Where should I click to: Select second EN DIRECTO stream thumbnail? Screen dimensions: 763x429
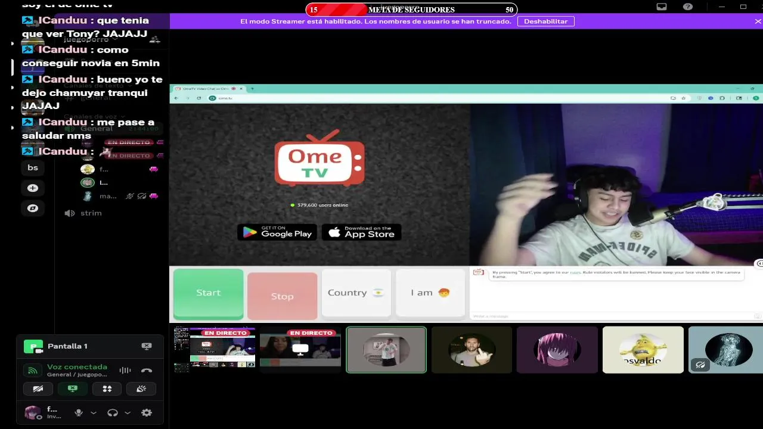coord(300,350)
